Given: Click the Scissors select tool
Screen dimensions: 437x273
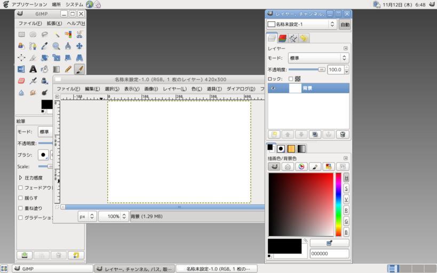Looking at the screenshot, I should (80, 34).
